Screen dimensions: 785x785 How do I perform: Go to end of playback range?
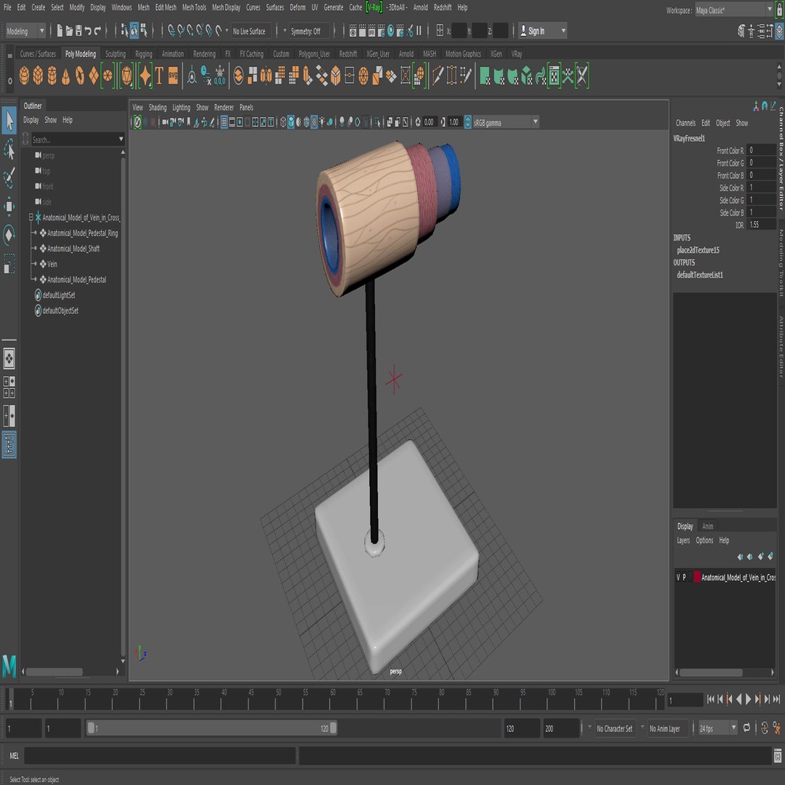776,699
